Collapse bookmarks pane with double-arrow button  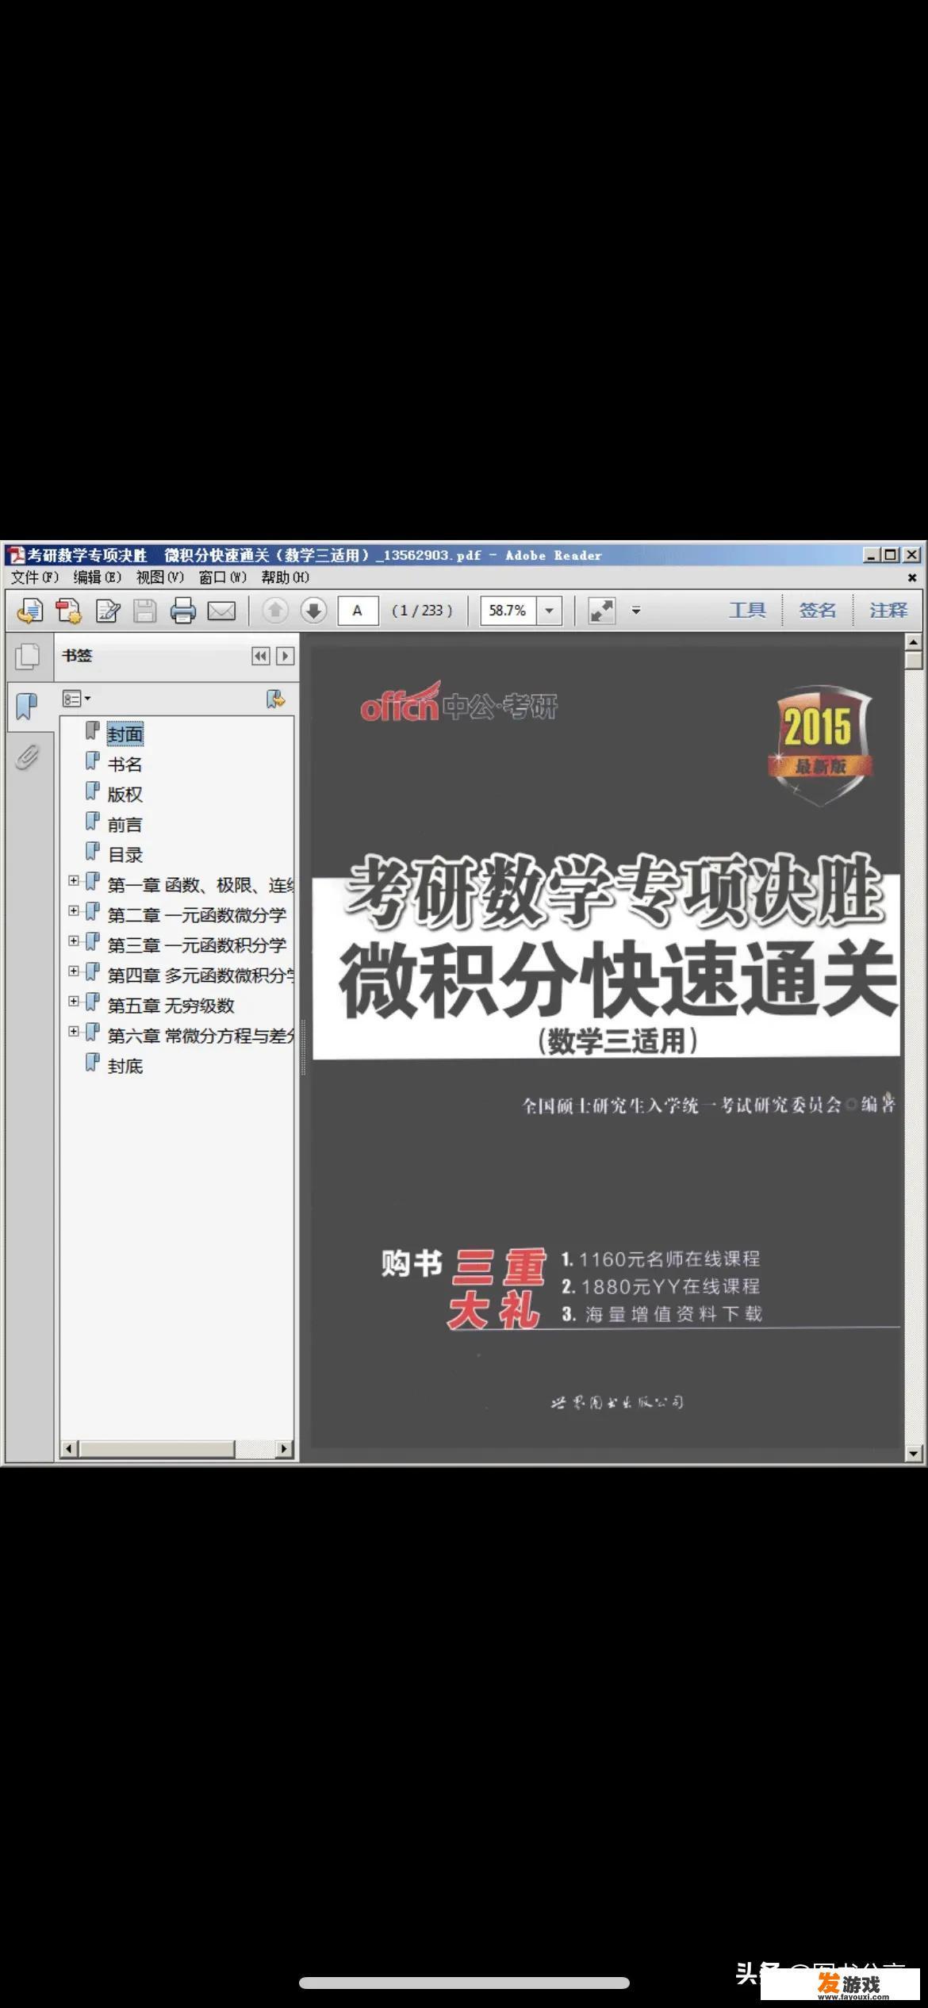(260, 656)
